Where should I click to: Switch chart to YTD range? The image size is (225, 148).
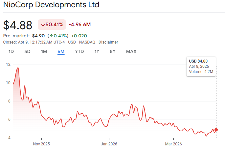pos(79,51)
